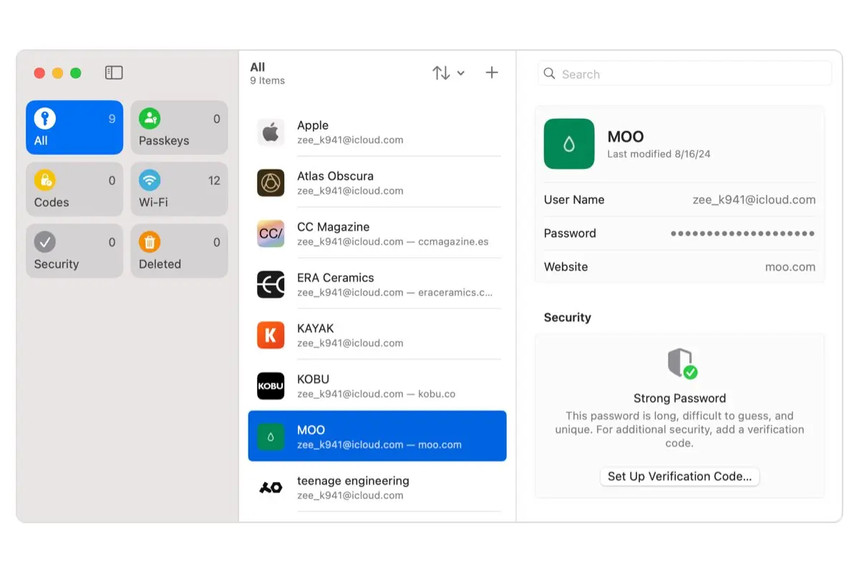Viewport: 859px width, 573px height.
Task: Open the Passkeys category
Action: tap(179, 127)
